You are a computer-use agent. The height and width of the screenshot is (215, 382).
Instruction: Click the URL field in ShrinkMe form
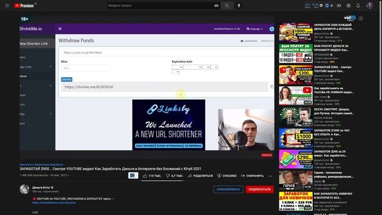point(167,53)
